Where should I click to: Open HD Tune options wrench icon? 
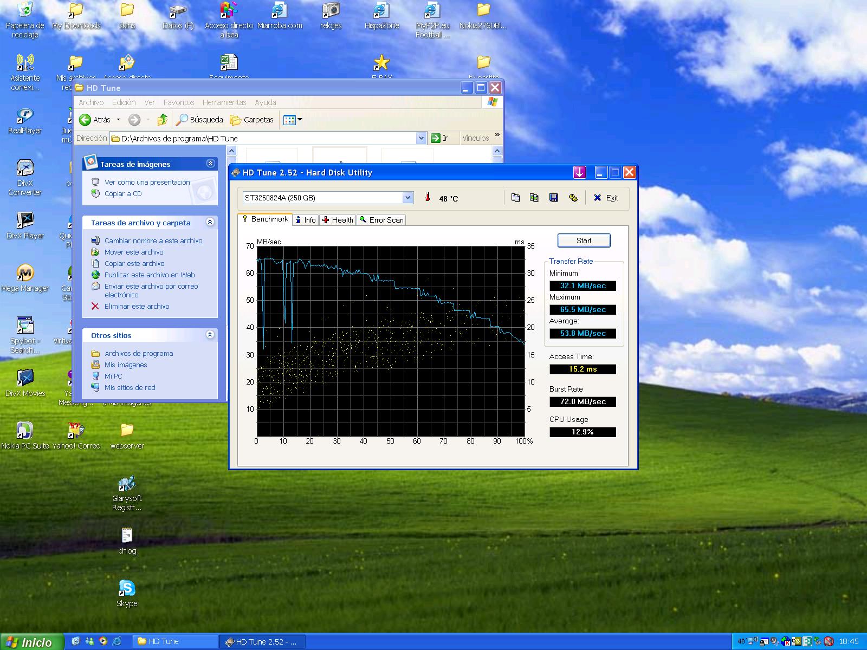[573, 198]
